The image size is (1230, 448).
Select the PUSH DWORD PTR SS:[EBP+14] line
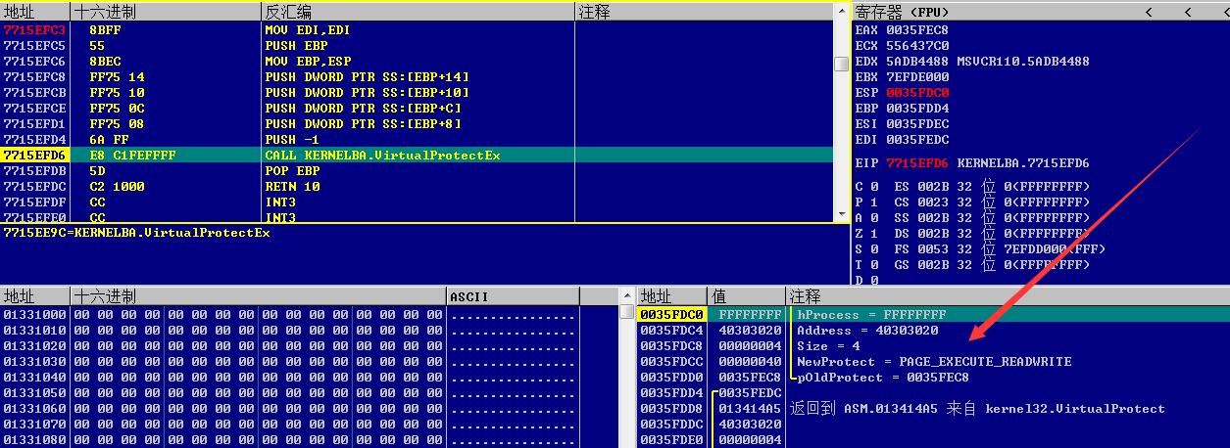[x=417, y=77]
